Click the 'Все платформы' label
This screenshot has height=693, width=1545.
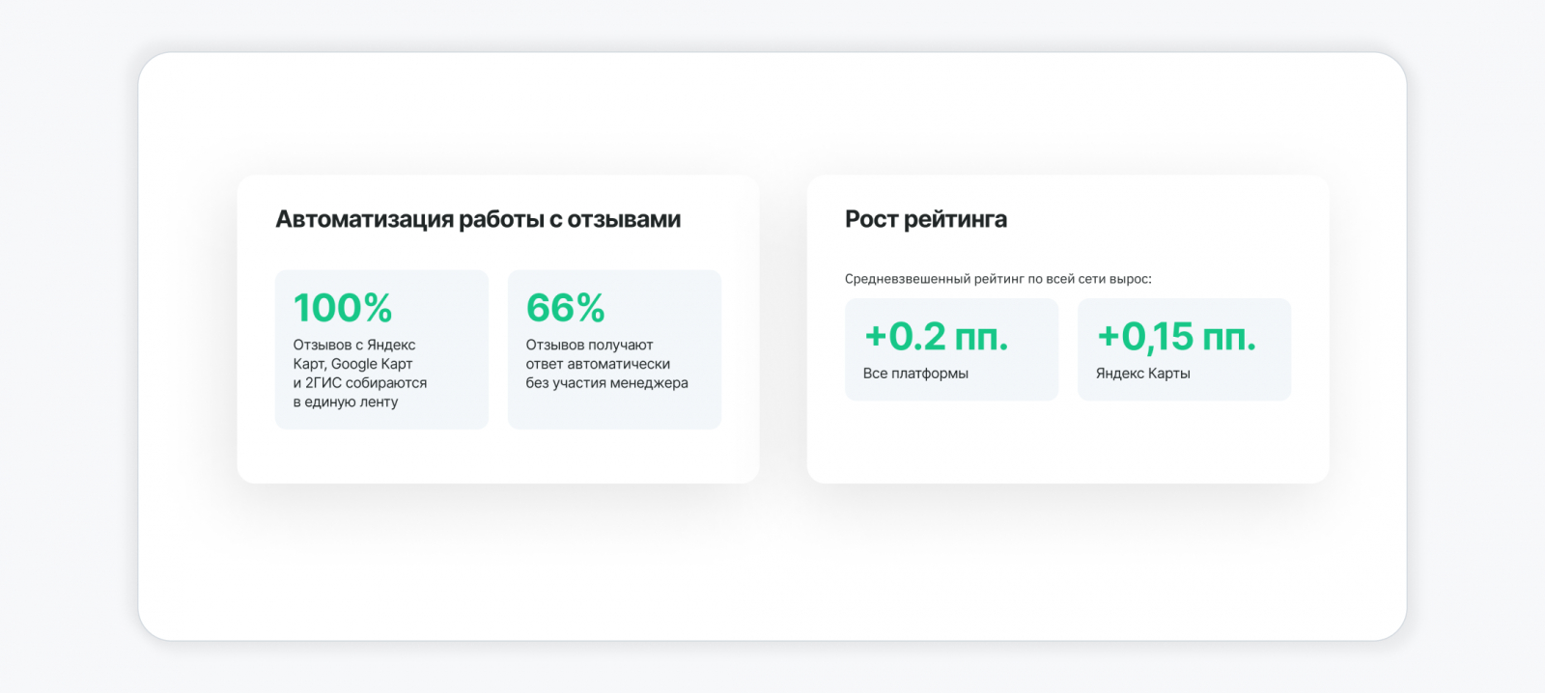coord(915,374)
